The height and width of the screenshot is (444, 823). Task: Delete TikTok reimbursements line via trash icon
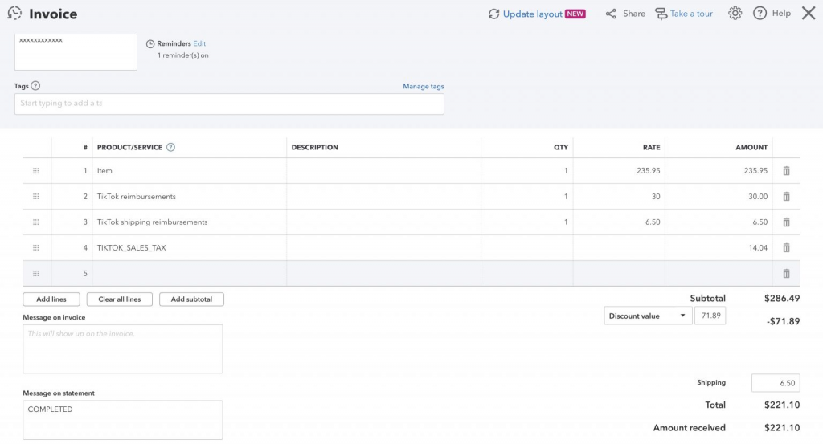click(x=786, y=197)
